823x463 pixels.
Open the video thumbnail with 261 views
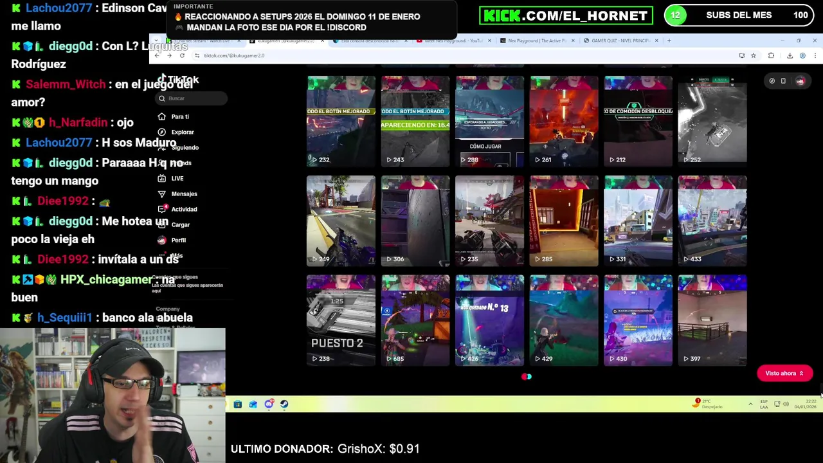click(x=564, y=120)
